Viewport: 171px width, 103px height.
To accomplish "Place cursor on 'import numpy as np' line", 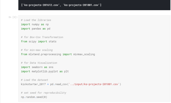I will (x=35, y=25).
